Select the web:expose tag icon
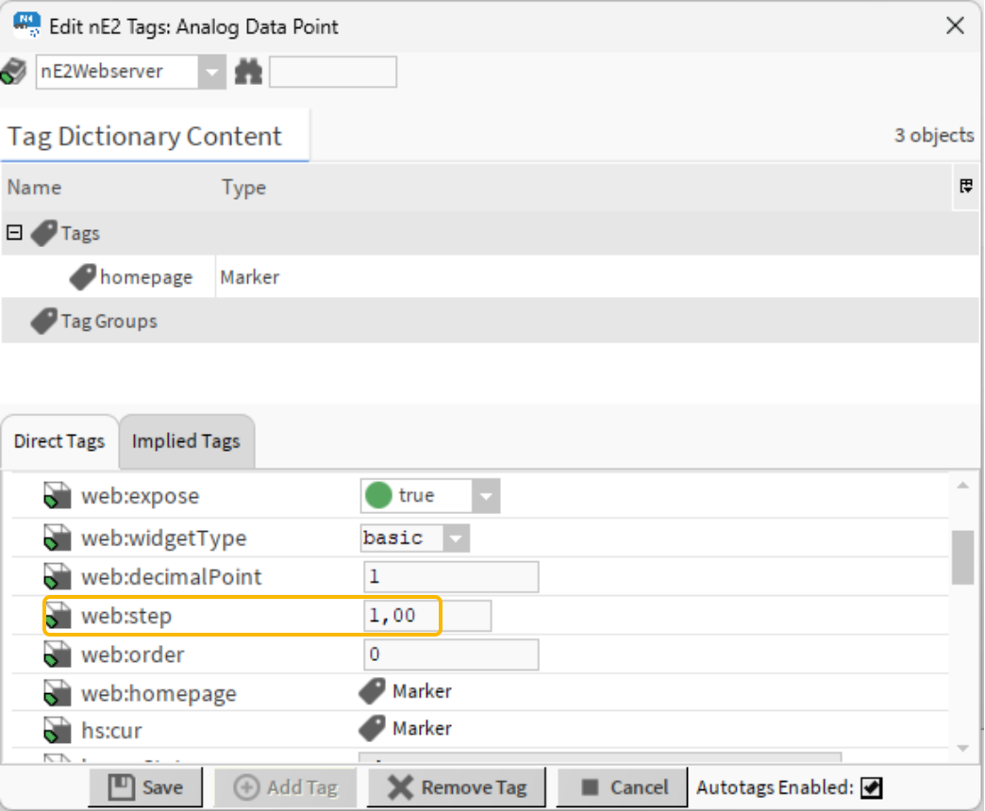The image size is (985, 811). click(57, 495)
